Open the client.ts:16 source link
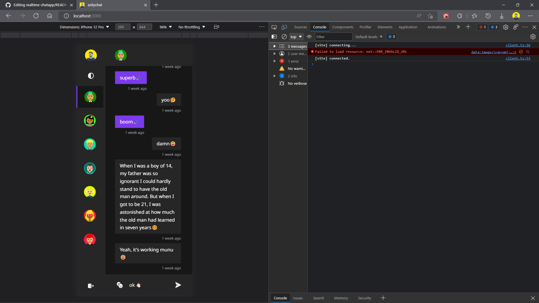 pos(518,45)
